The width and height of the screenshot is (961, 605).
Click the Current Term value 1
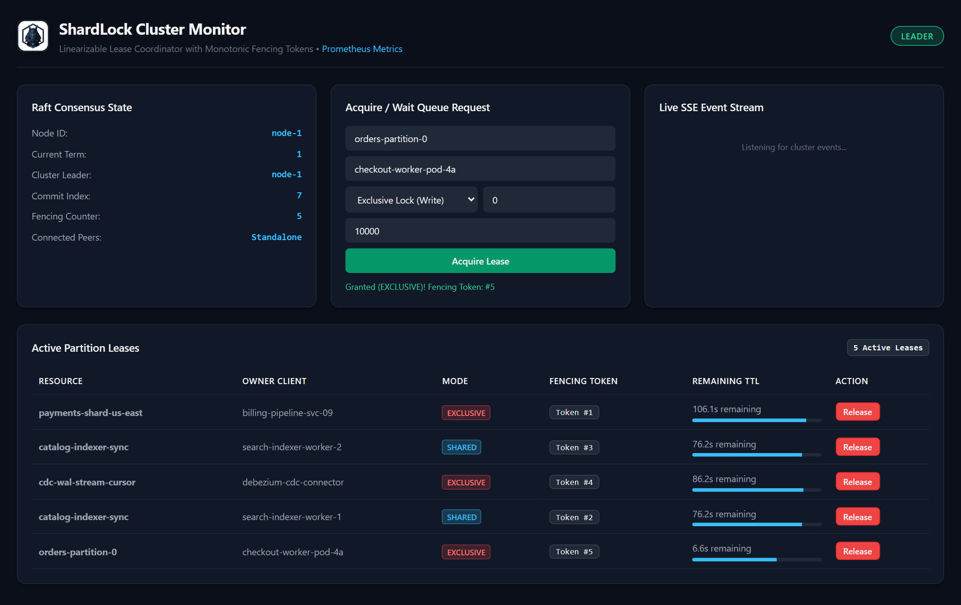[x=299, y=154]
